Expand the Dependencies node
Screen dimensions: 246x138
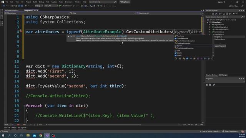209,25
